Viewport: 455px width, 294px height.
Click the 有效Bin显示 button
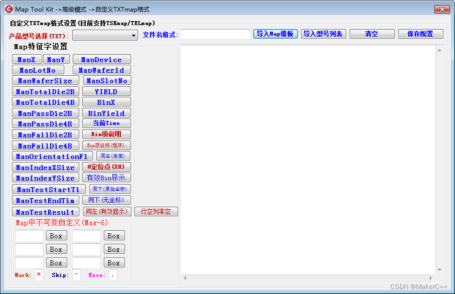click(106, 178)
